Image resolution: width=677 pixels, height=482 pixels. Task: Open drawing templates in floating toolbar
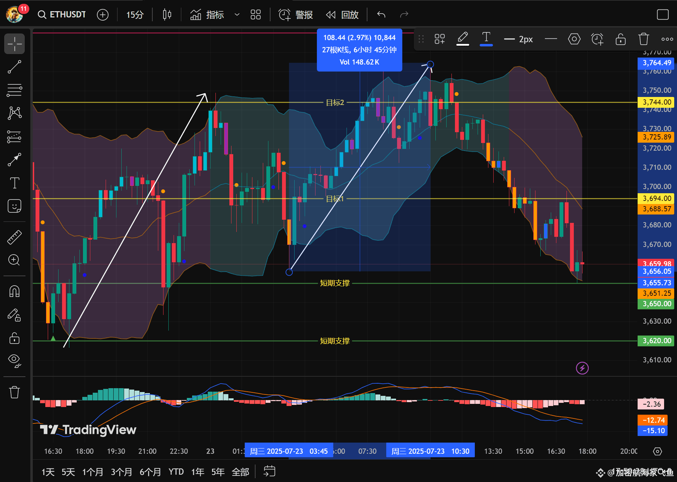440,39
